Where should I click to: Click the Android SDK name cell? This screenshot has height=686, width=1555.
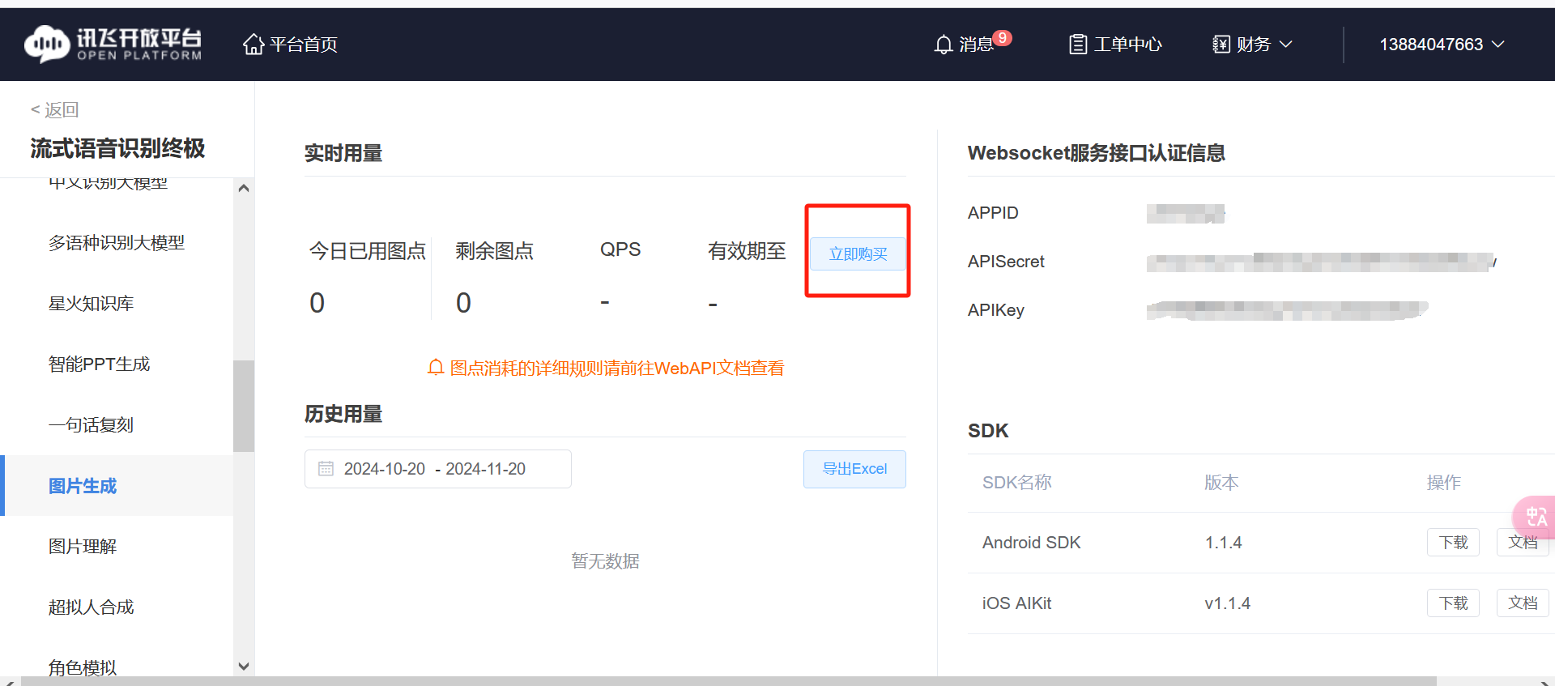[1031, 543]
